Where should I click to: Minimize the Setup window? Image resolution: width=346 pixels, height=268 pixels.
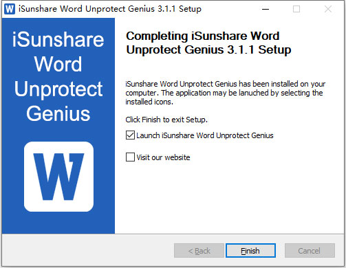pyautogui.click(x=266, y=9)
